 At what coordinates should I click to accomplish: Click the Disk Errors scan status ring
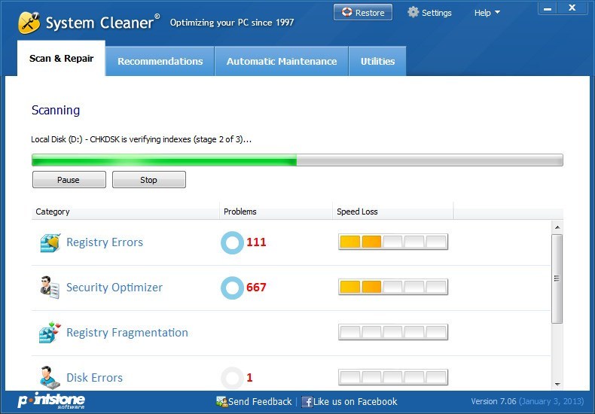[x=232, y=378]
